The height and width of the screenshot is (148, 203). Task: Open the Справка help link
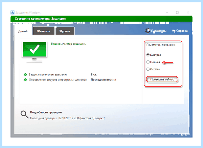click(182, 31)
